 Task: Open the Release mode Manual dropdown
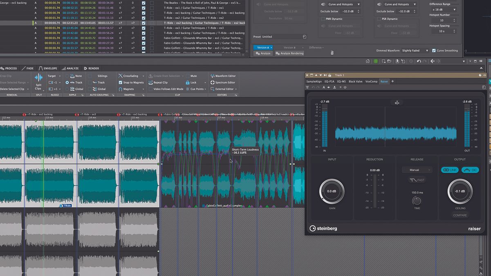(x=417, y=170)
